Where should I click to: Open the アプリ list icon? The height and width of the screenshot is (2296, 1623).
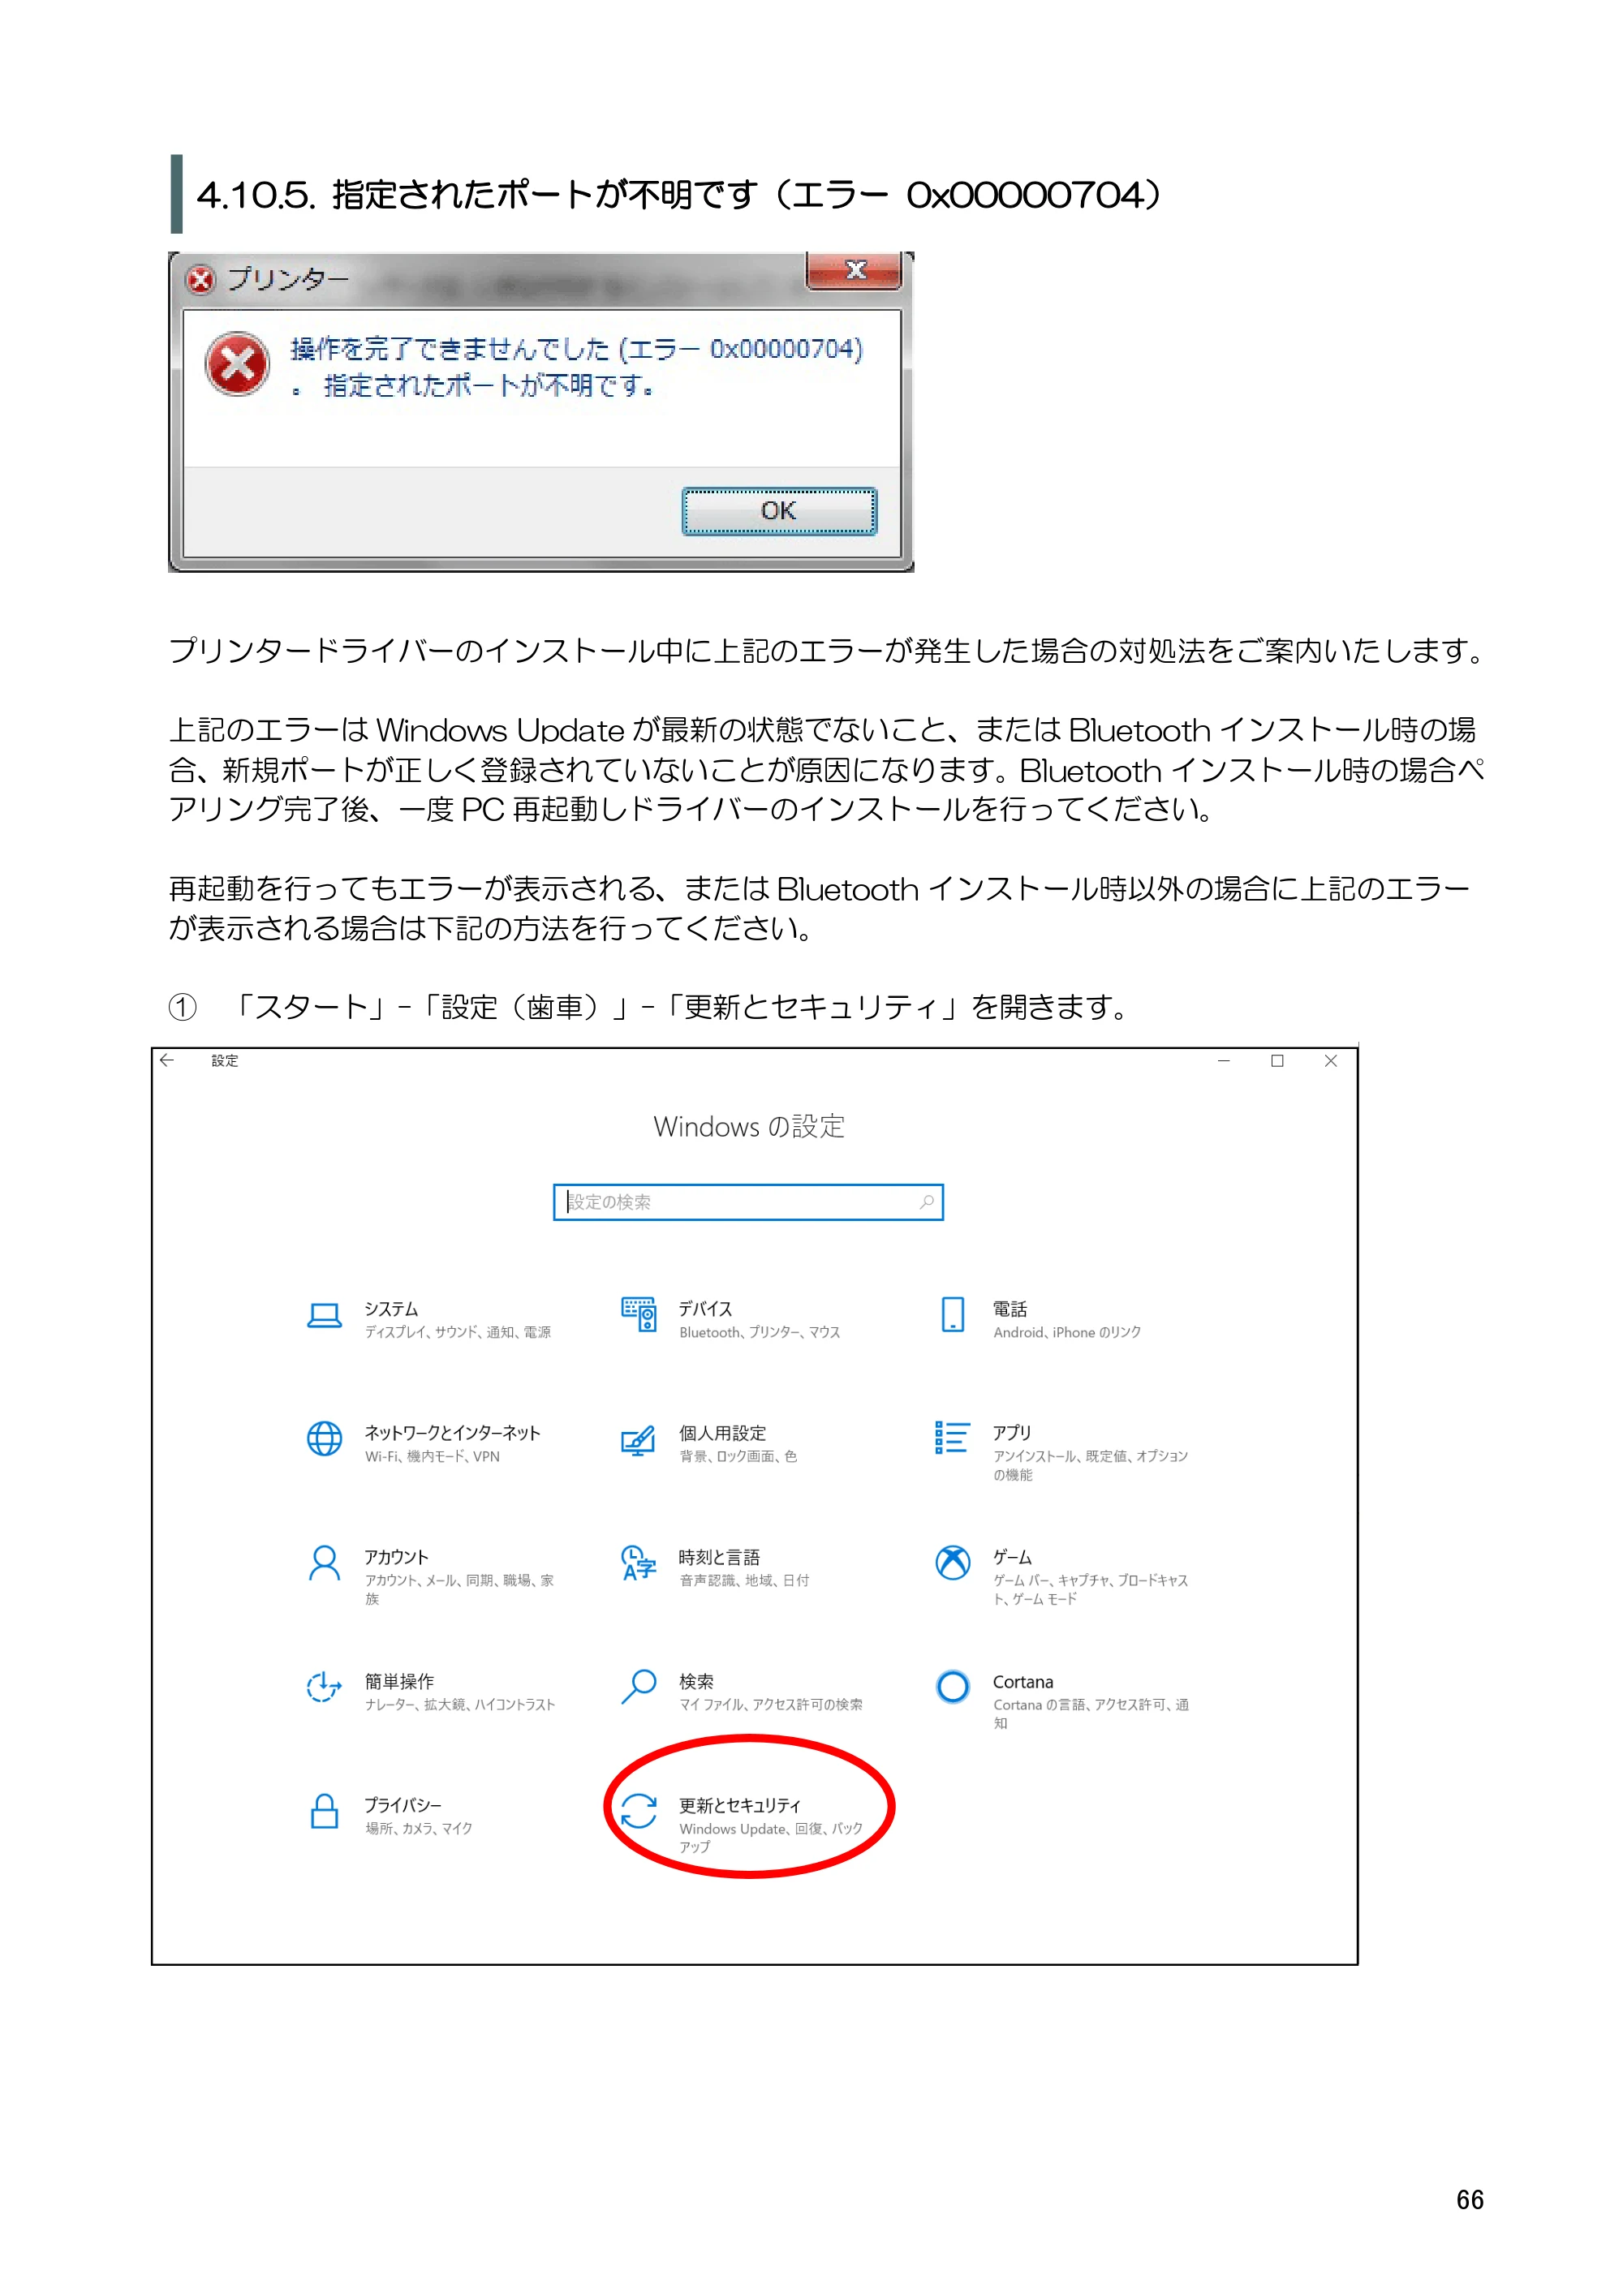(x=952, y=1437)
